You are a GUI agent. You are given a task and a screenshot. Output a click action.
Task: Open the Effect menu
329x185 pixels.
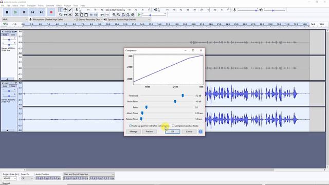tap(59, 6)
